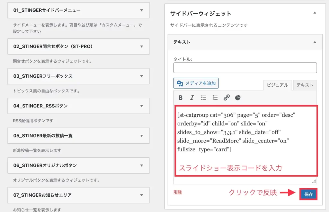The image size is (329, 212).
Task: Click description text 新着投稿一覧を表示します
Action: point(37,150)
